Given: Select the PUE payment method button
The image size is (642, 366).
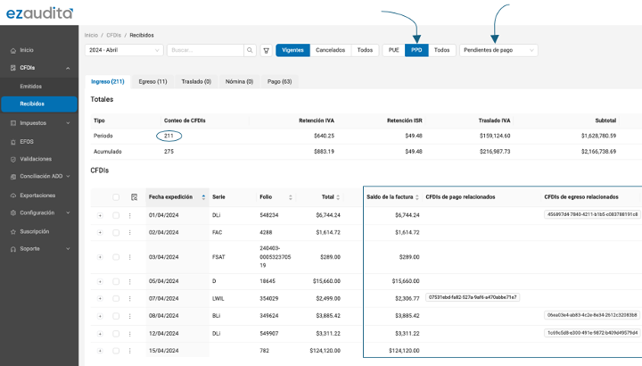Looking at the screenshot, I should pyautogui.click(x=393, y=51).
